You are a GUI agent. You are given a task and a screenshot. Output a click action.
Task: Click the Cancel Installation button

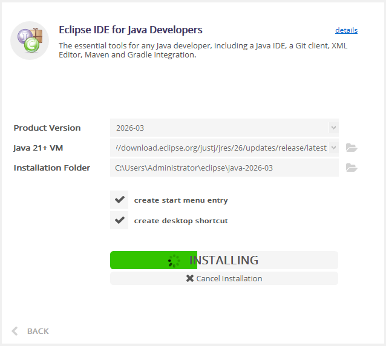click(224, 278)
